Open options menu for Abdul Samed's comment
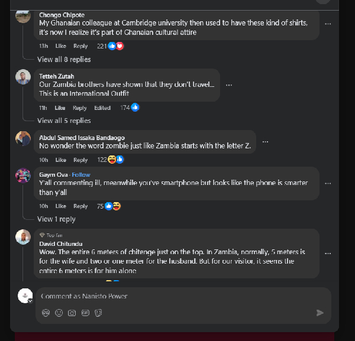Screen dimensions: 355x341 [266, 142]
